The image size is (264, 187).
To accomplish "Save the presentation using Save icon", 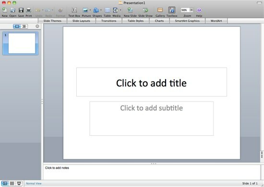I will pos(21,10).
